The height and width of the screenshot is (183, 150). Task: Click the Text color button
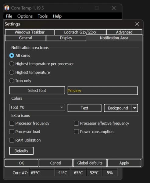pyautogui.click(x=84, y=108)
